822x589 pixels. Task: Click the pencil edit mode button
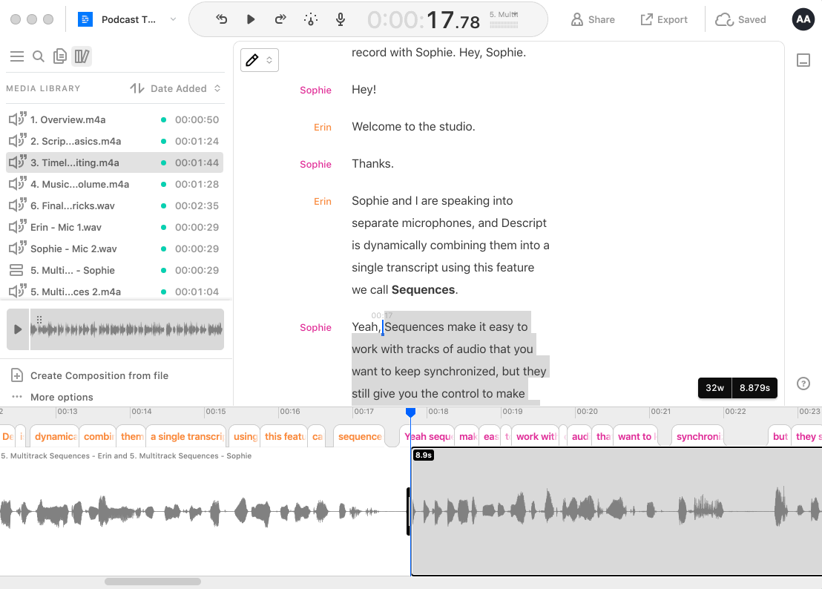tap(252, 60)
